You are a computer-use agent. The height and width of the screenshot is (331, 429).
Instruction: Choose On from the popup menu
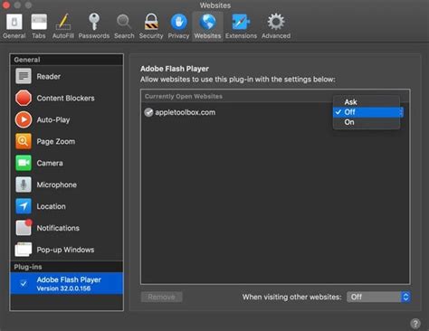(367, 122)
